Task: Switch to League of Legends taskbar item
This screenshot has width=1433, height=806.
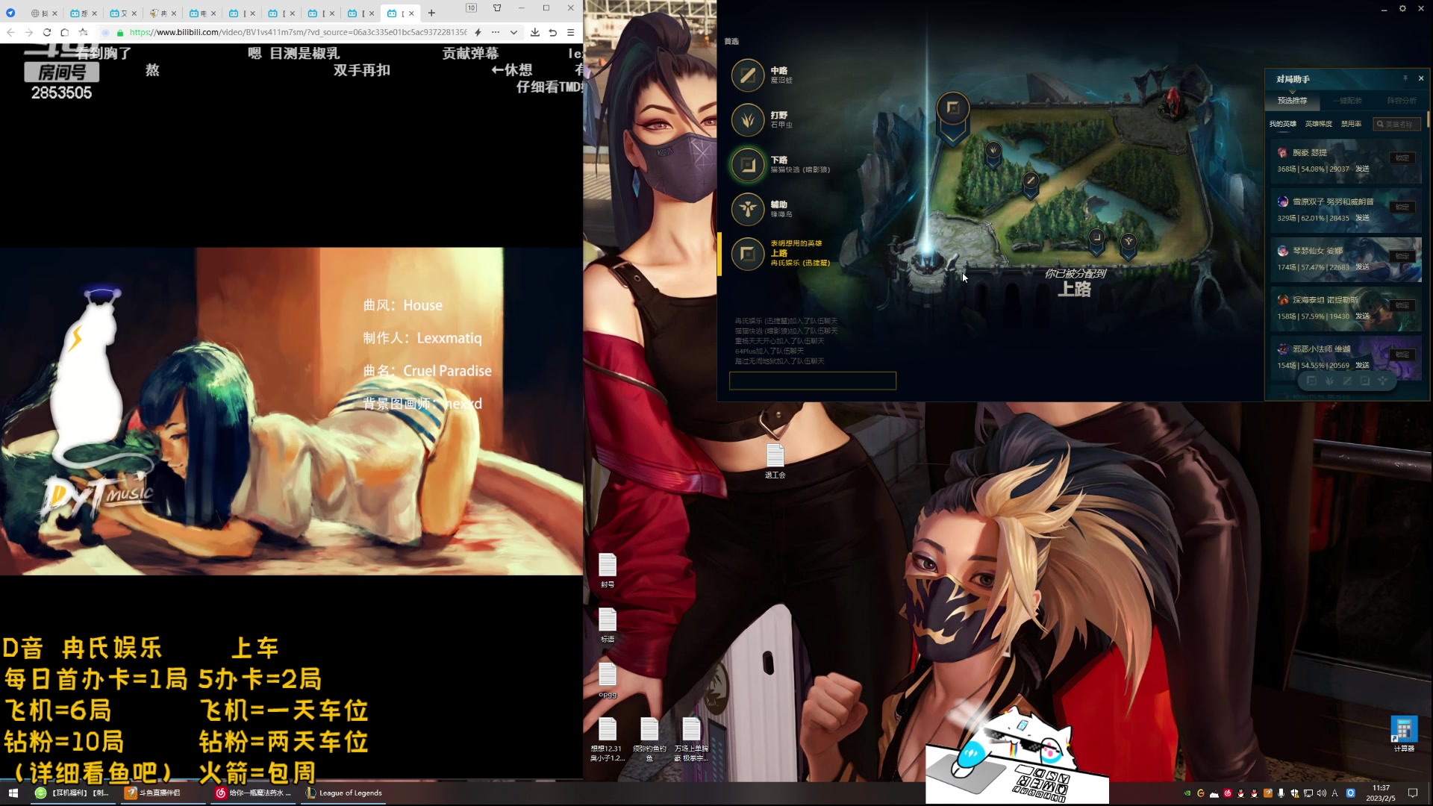Action: click(x=345, y=793)
